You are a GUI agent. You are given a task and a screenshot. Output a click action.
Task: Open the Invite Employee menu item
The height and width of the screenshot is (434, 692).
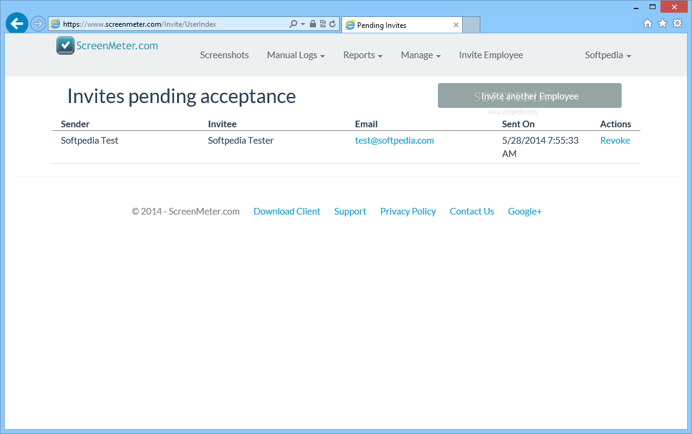(491, 55)
